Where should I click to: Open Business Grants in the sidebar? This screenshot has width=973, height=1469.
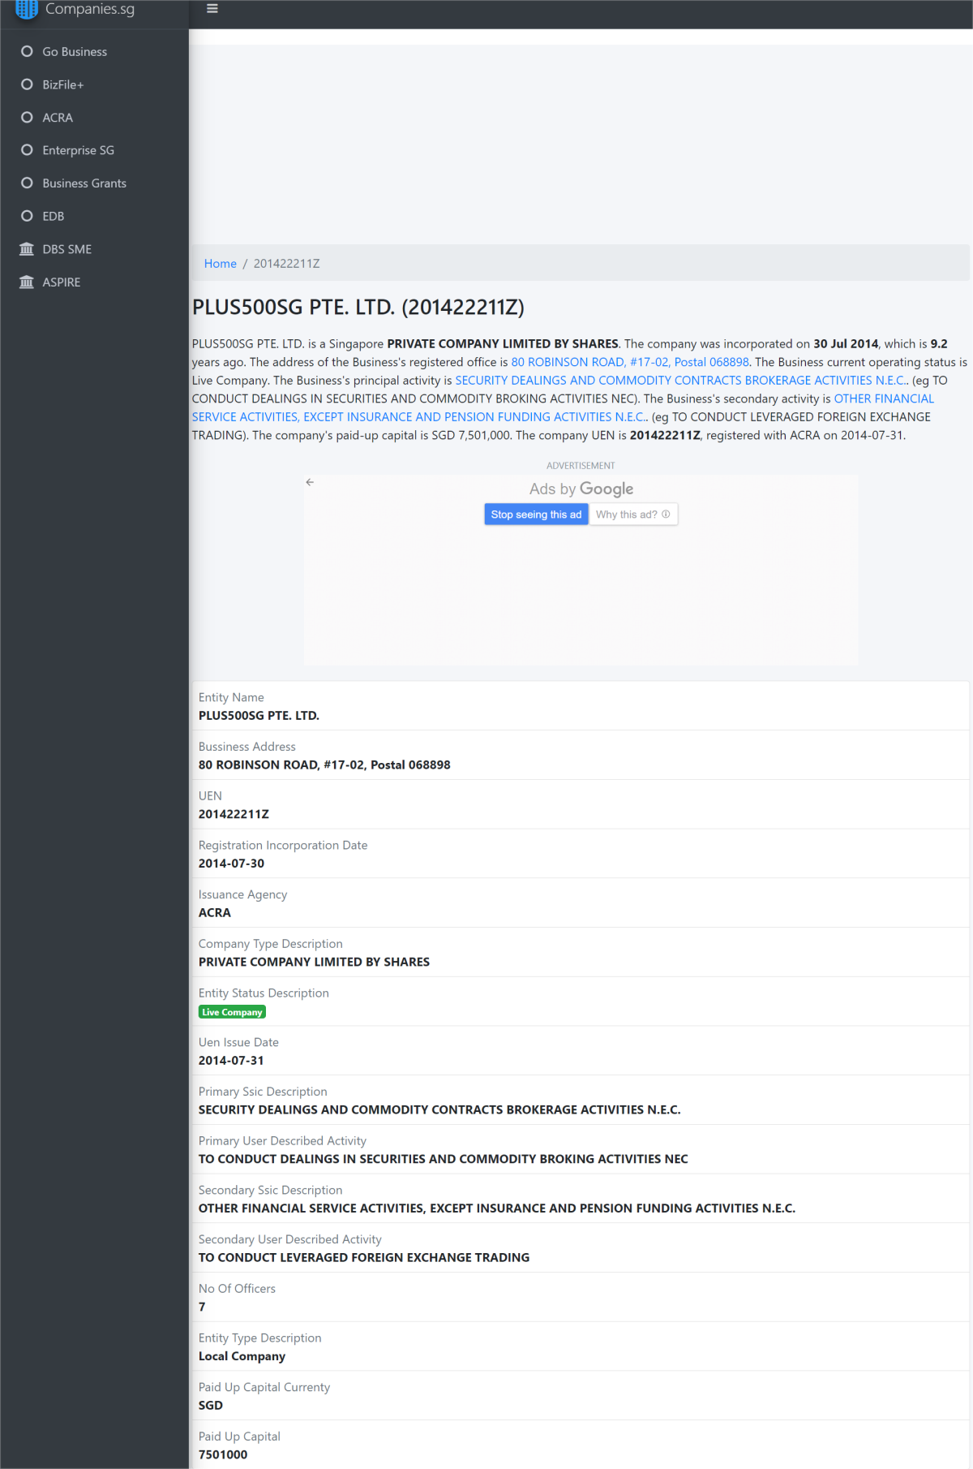point(84,183)
